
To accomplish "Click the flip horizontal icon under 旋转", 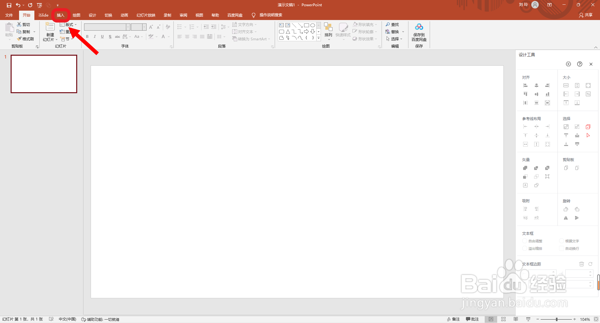I will (566, 218).
